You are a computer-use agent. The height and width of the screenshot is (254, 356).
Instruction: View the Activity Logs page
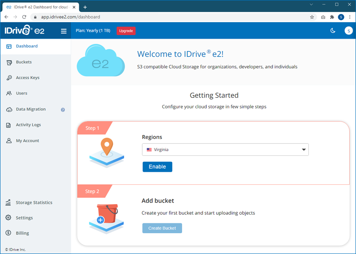[36, 125]
